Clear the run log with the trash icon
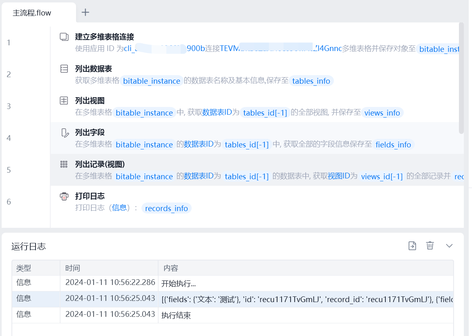 click(430, 245)
